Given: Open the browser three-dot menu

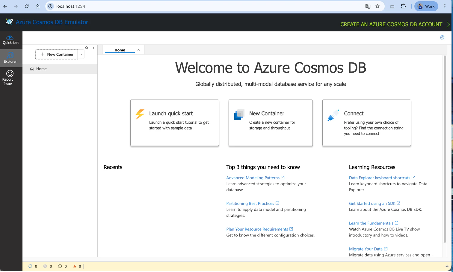Looking at the screenshot, I should tap(445, 6).
